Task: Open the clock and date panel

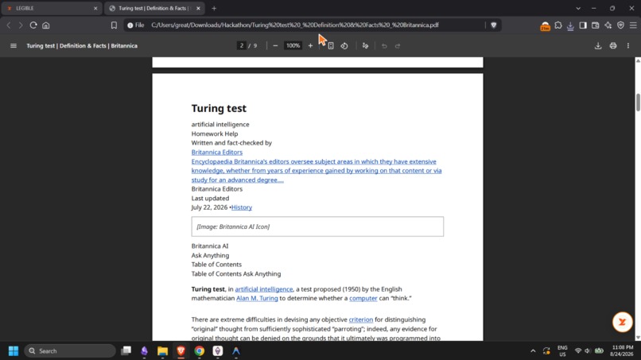Action: pyautogui.click(x=622, y=350)
